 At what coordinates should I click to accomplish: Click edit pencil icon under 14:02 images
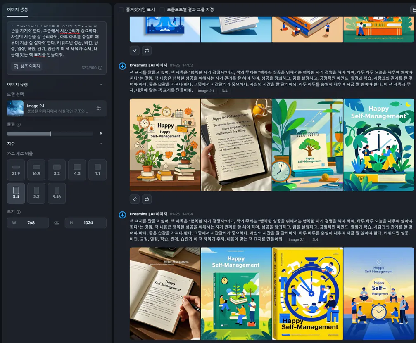[135, 199]
